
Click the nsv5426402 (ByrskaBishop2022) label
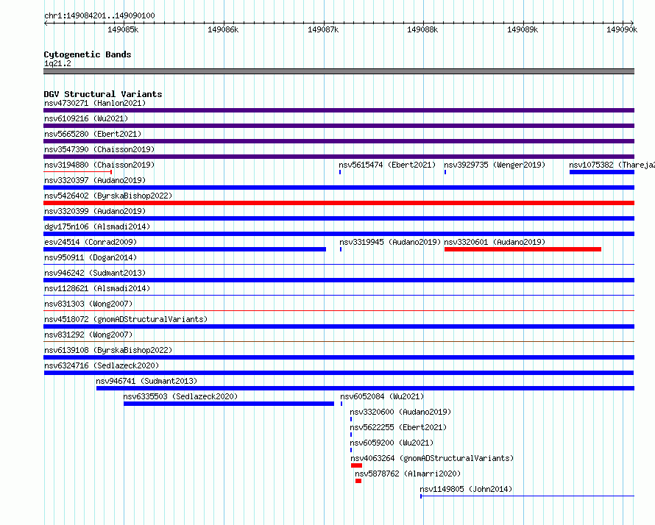tap(108, 196)
